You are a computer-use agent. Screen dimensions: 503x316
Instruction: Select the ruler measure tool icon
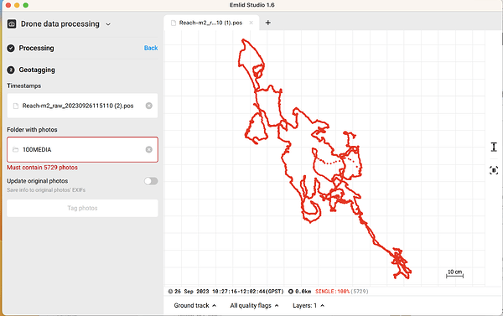[x=494, y=148]
